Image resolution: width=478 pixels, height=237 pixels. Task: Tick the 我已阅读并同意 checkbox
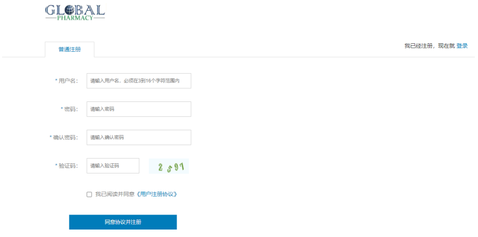click(89, 194)
